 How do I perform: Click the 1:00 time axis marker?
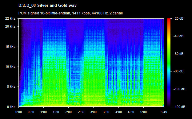(43, 112)
